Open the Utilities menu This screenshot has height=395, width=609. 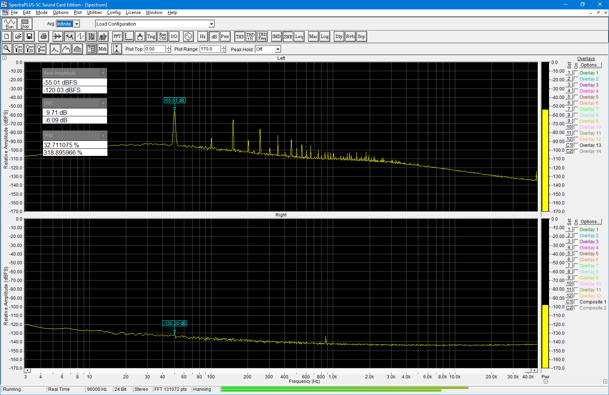pos(94,12)
